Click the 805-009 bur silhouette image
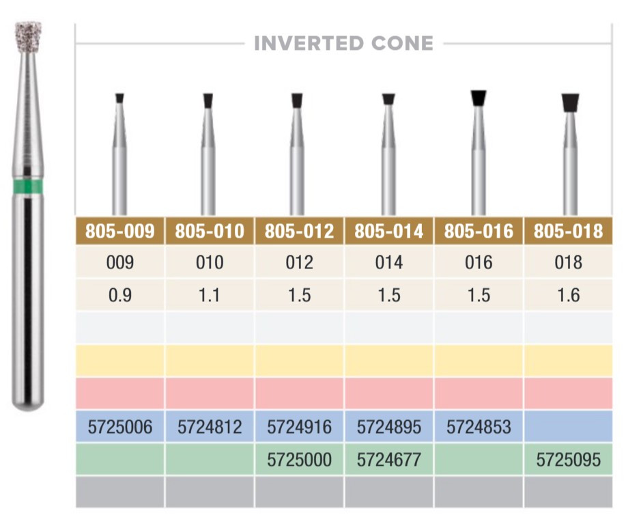This screenshot has height=517, width=641. click(x=119, y=154)
